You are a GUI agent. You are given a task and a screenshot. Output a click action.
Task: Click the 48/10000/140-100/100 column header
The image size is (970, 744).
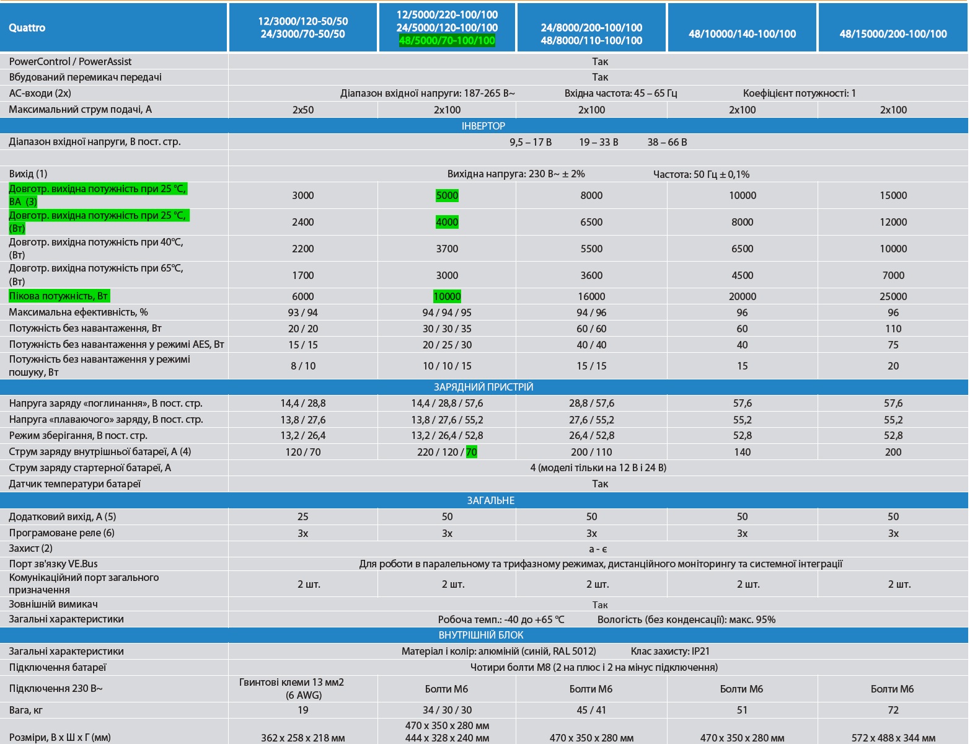click(x=742, y=34)
